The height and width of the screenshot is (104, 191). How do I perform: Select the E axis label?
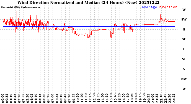184,49
